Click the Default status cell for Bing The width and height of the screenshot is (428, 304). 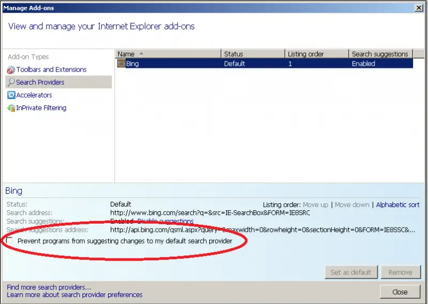[234, 64]
